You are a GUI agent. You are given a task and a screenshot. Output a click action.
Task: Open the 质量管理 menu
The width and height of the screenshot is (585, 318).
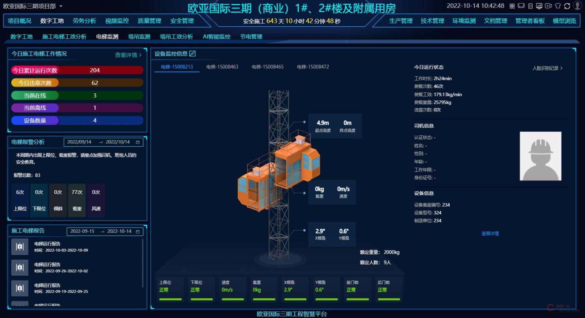150,21
